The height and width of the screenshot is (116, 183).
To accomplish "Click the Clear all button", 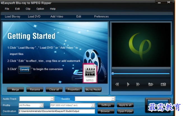I will point(54,90).
